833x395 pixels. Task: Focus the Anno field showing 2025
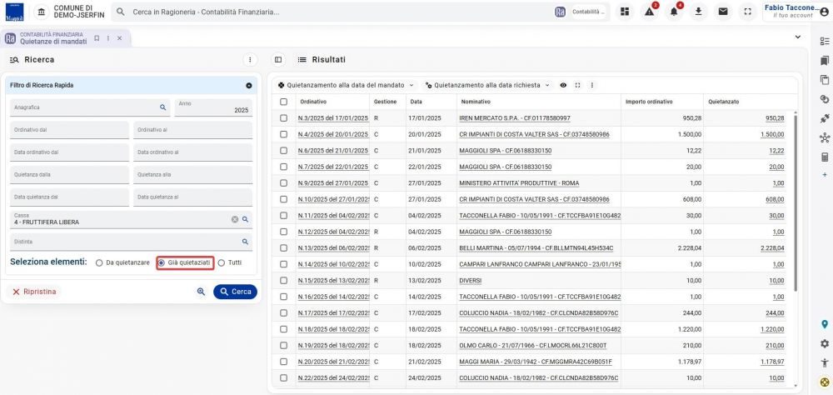coord(213,107)
